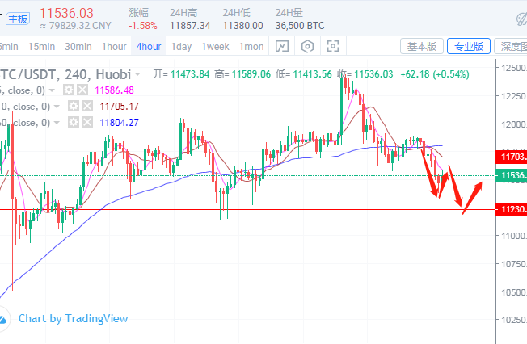Remove the 11586.48 moving average indicator

click(x=82, y=90)
